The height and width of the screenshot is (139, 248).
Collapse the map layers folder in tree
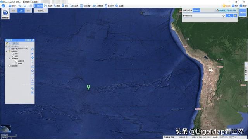[x=7, y=51]
